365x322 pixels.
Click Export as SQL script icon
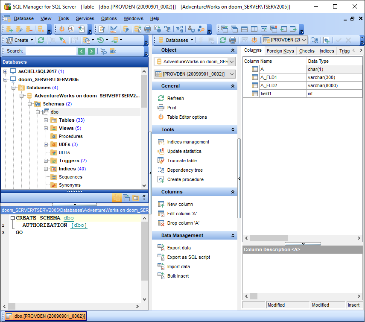(x=161, y=257)
